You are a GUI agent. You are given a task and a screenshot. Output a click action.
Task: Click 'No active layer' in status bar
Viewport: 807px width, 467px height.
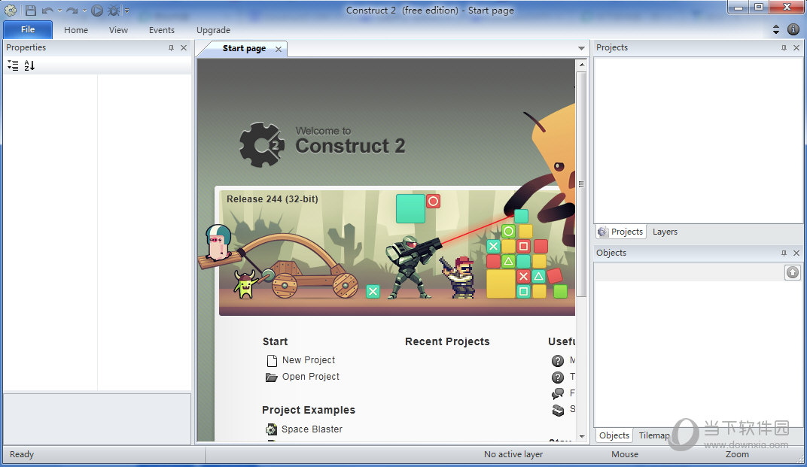pyautogui.click(x=513, y=454)
